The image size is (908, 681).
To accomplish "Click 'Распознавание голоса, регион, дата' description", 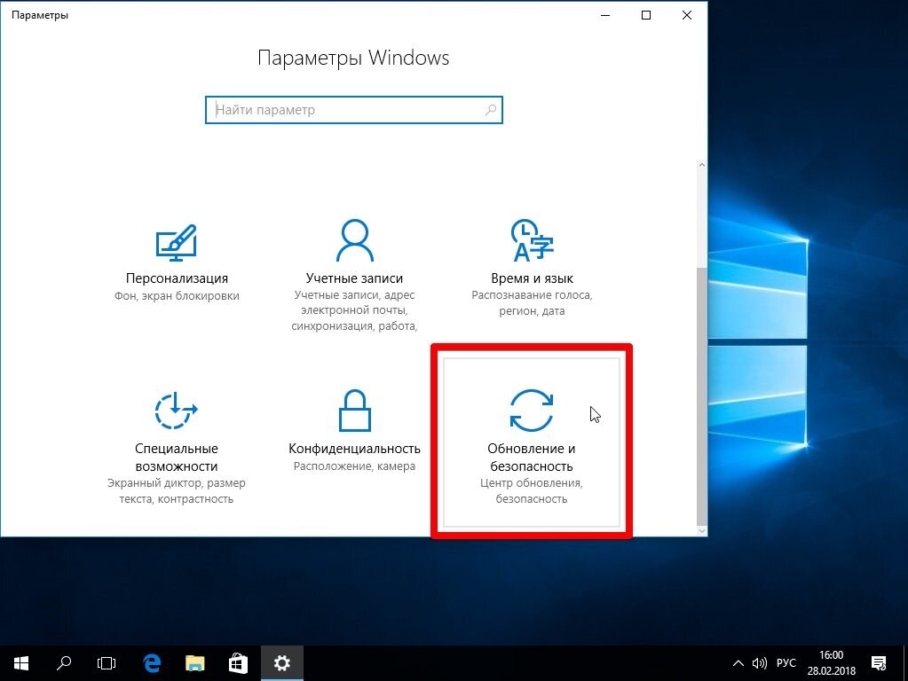I will (x=533, y=302).
